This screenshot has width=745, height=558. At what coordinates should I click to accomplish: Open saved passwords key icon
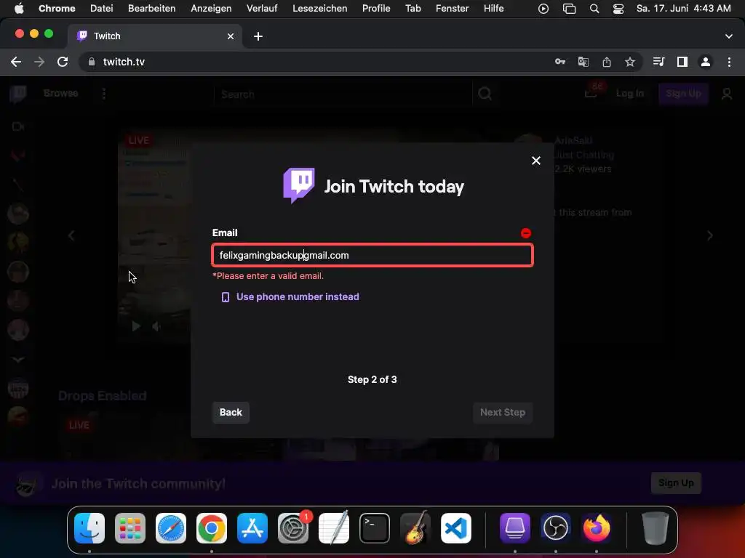(x=560, y=62)
